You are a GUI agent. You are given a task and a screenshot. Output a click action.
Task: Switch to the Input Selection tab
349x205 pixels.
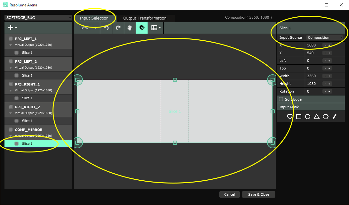[94, 18]
